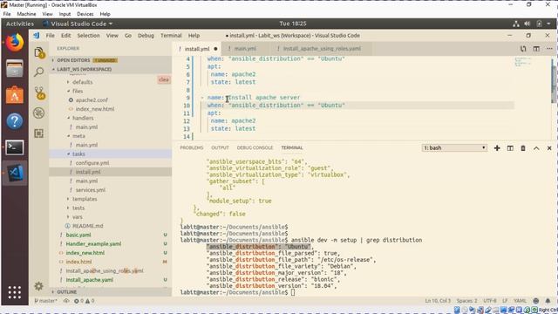Synchronize changes icon in status bar
Screen dimensions: 558x314
click(x=66, y=301)
